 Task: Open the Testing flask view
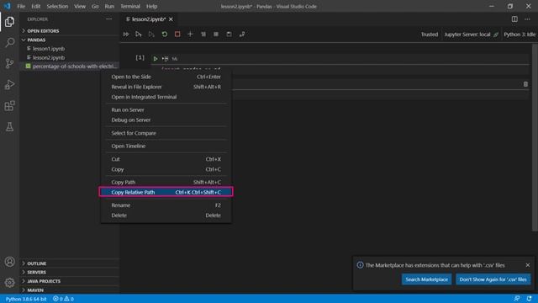[x=9, y=126]
